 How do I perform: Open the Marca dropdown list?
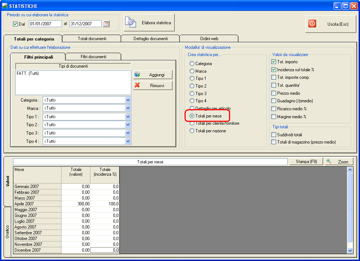[x=127, y=108]
